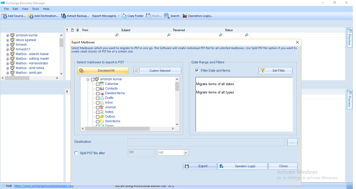Click the Extract Backup toolbar icon

pyautogui.click(x=64, y=16)
